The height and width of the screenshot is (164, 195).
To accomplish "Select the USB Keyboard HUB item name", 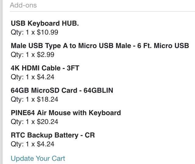I will pyautogui.click(x=45, y=23).
